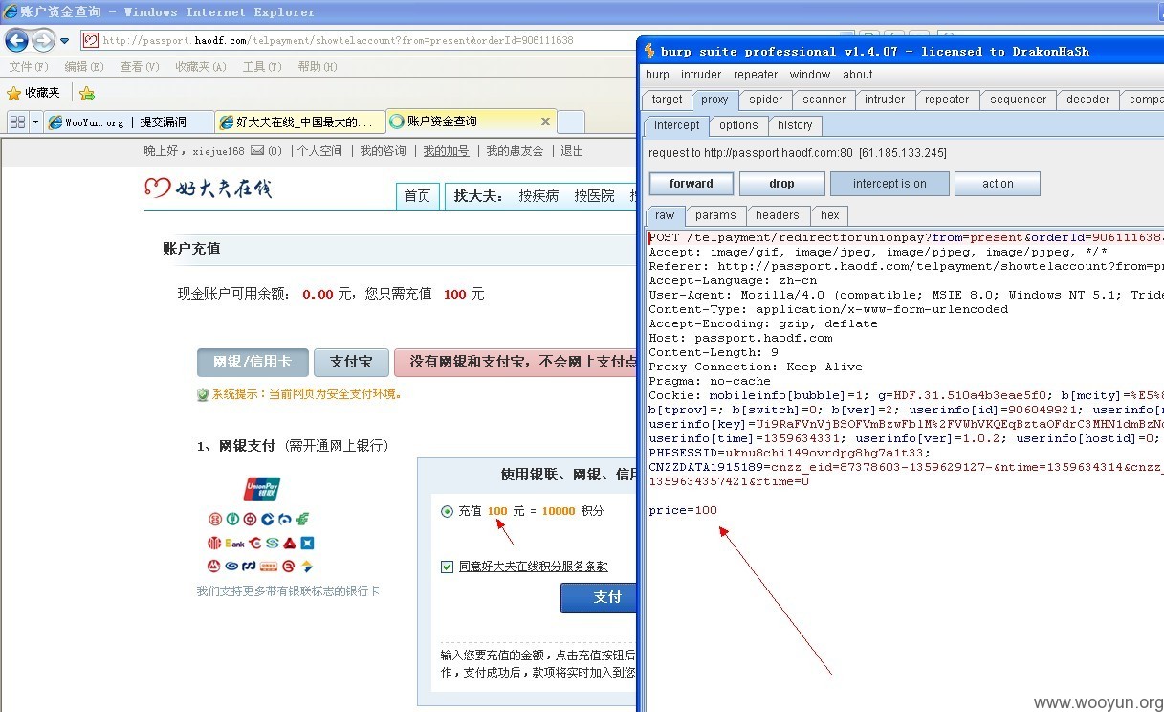Open the Quick Tabs grid icon
This screenshot has height=712, width=1164.
[x=17, y=122]
